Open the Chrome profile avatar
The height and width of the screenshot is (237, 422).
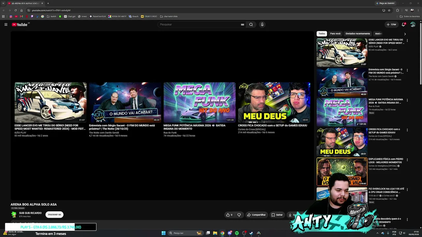tap(412, 10)
